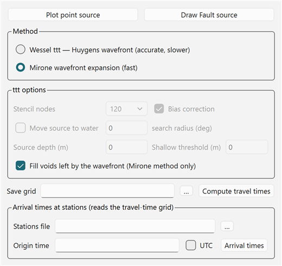
Task: Click the Source depth input field
Action: coord(126,147)
